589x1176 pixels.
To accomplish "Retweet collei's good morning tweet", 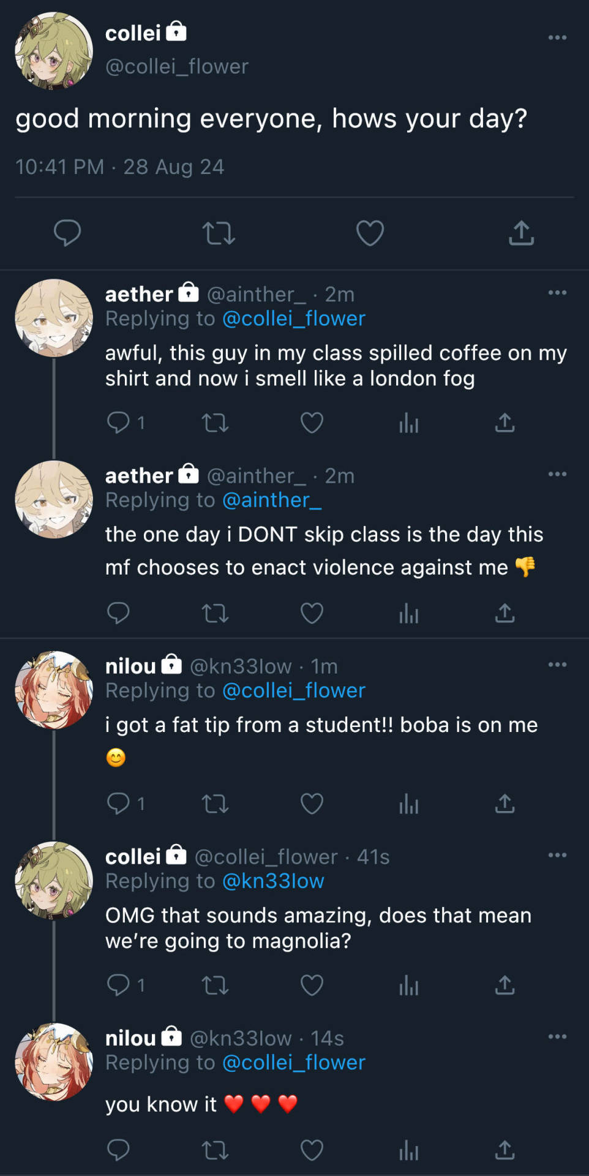I will 219,233.
